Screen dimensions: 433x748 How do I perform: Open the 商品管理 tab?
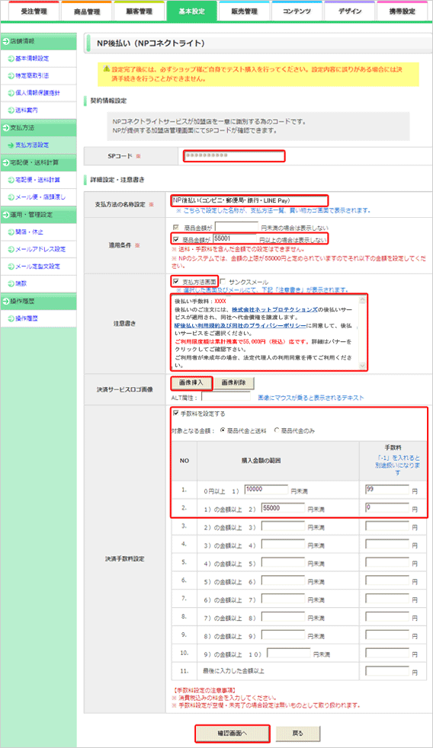pyautogui.click(x=86, y=11)
